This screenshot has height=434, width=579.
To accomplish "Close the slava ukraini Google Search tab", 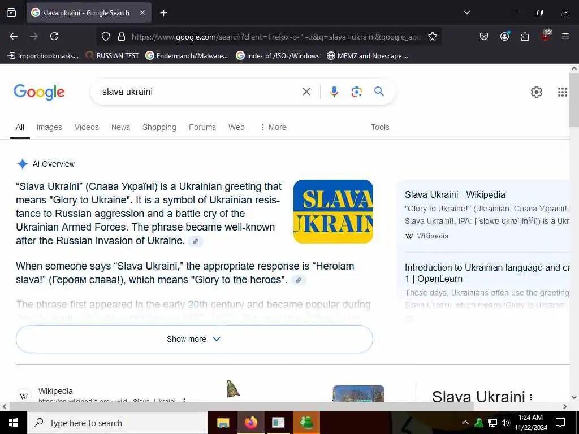I will (142, 13).
